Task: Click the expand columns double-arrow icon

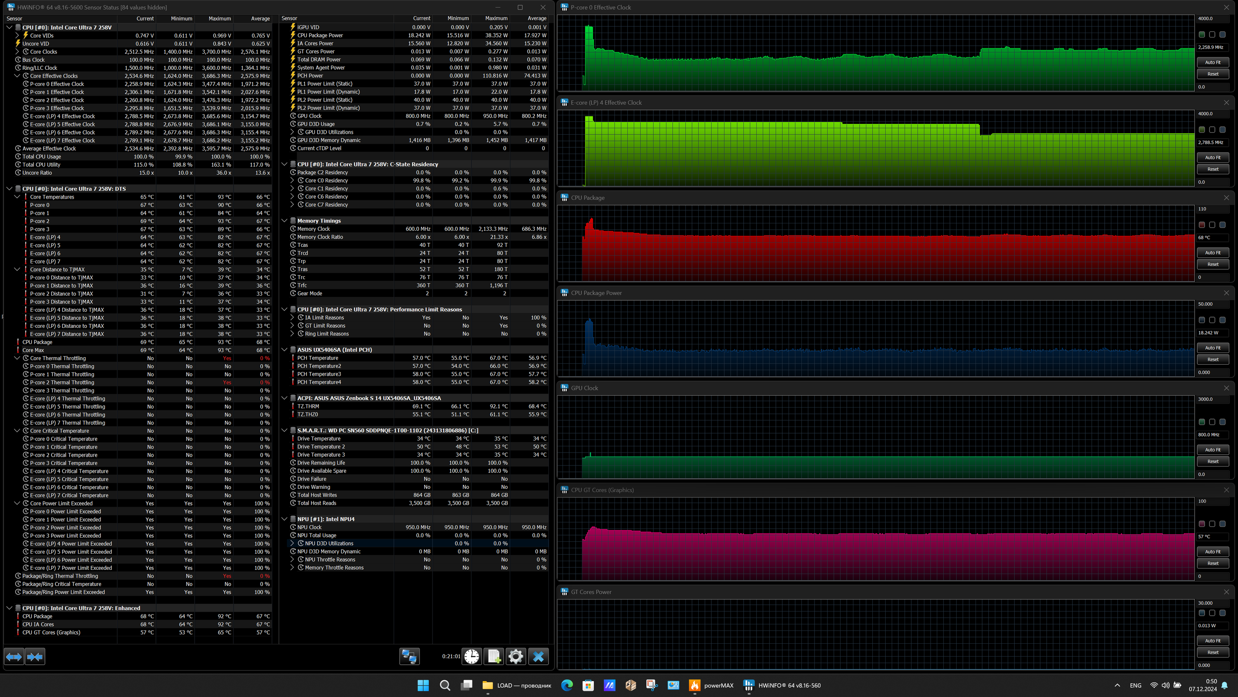Action: coord(14,657)
